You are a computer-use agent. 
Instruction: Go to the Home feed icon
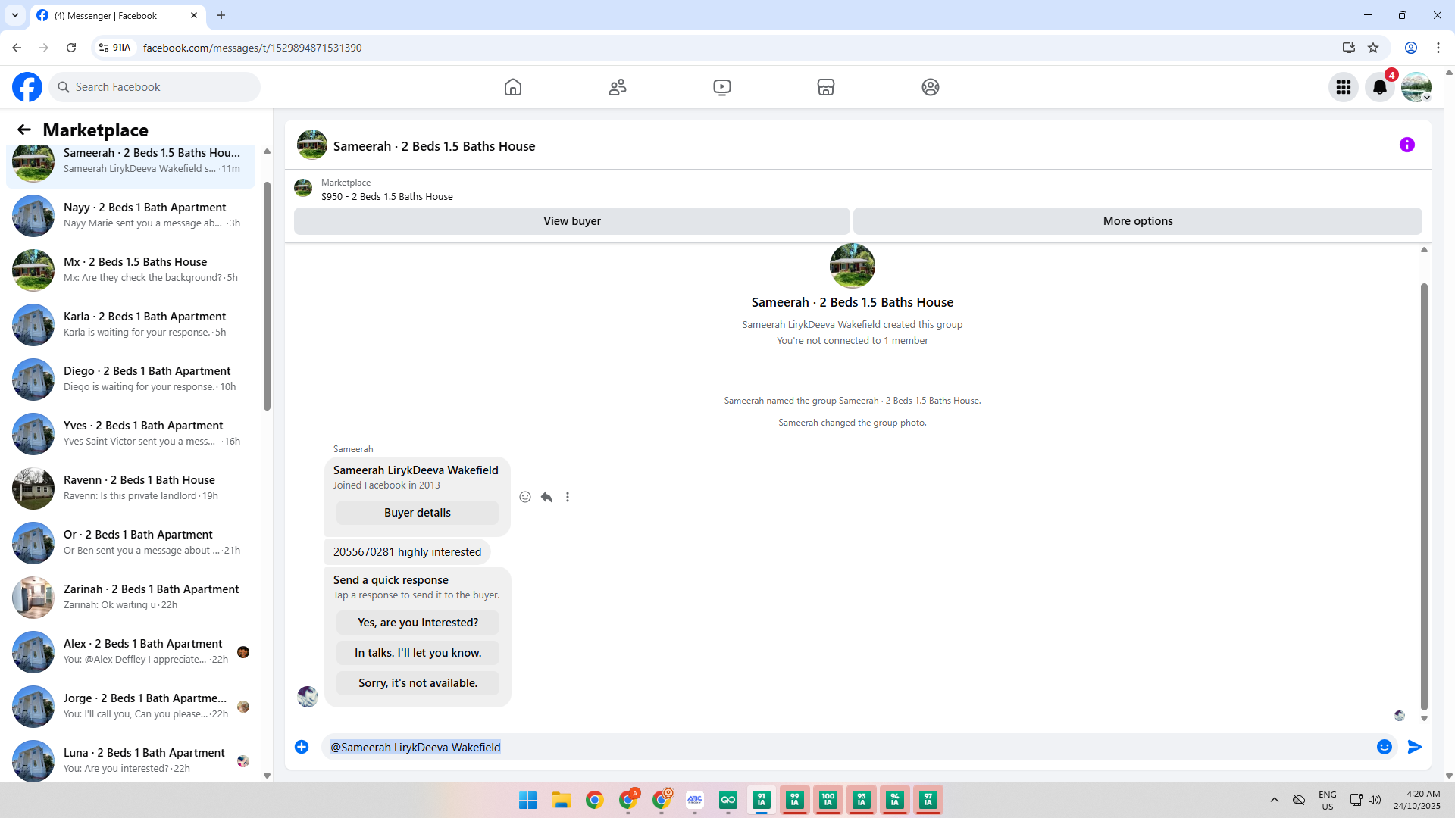[513, 87]
